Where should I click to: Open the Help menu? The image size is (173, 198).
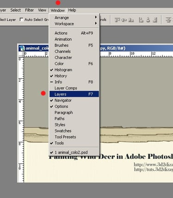point(72,10)
